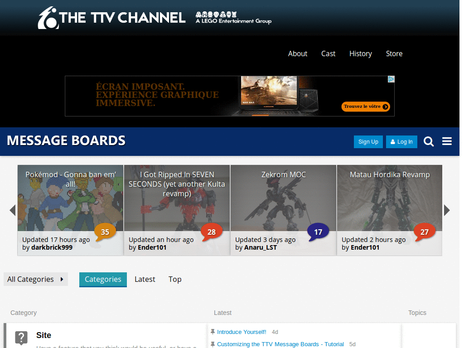
Task: Open the History menu item
Action: 360,53
